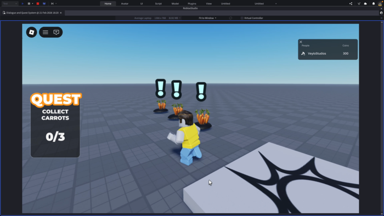Stop the playtest with the red square
The image size is (384, 216).
click(38, 4)
